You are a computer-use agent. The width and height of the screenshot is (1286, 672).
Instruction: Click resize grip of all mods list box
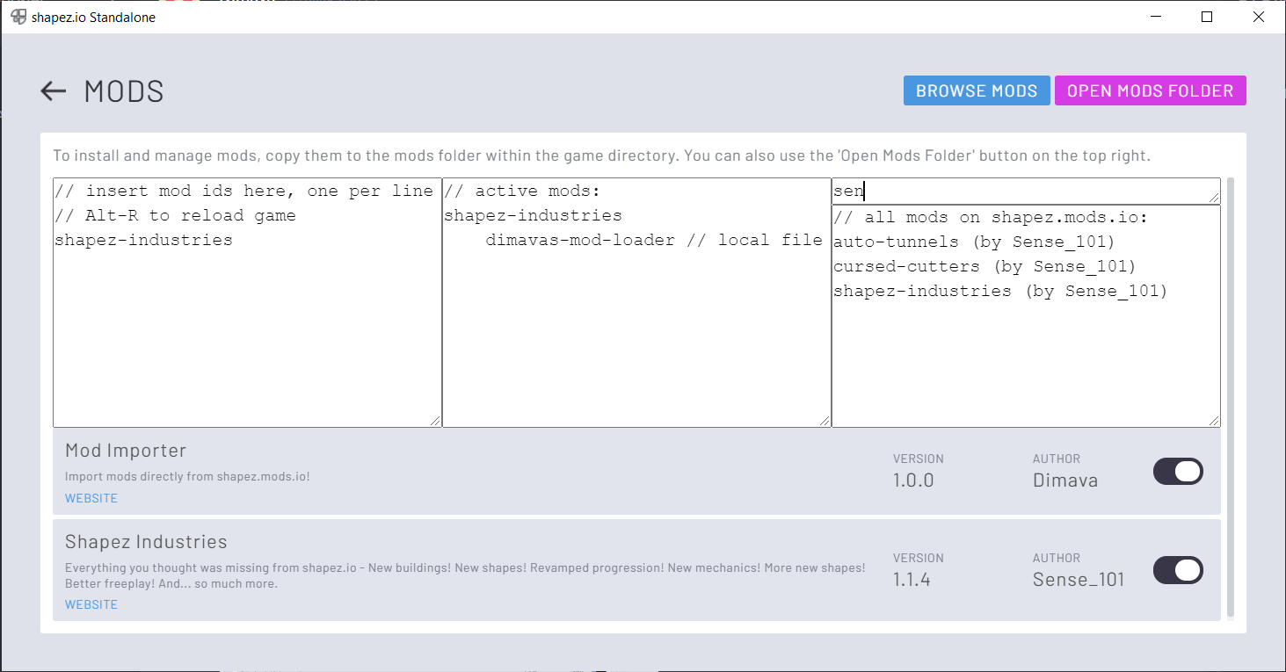click(x=1215, y=422)
